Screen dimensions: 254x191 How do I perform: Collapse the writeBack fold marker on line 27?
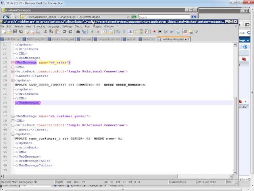13,72
